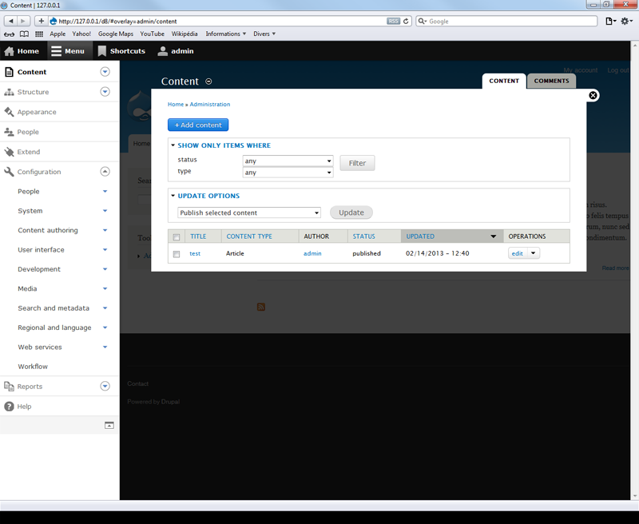Click the admin user icon
The height and width of the screenshot is (524, 639).
pos(163,51)
